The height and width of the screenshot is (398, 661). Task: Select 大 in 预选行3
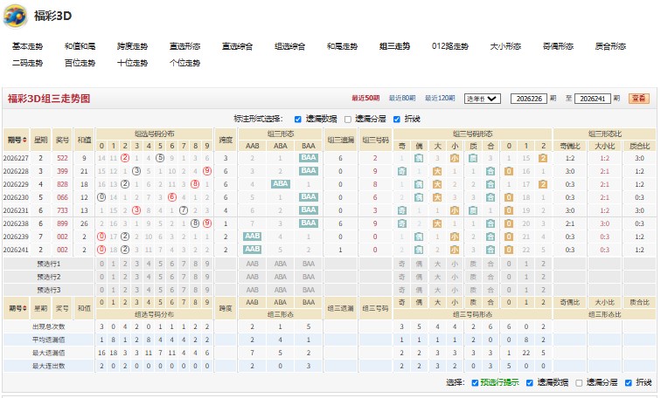click(x=437, y=290)
